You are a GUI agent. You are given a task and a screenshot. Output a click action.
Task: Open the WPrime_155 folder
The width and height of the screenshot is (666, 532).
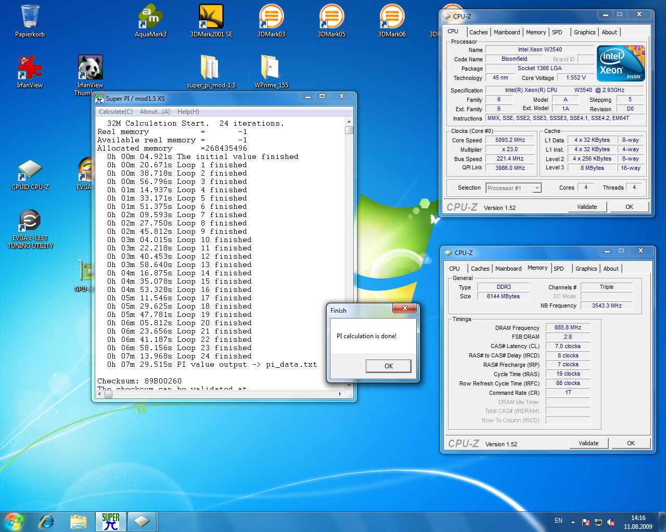tap(271, 72)
